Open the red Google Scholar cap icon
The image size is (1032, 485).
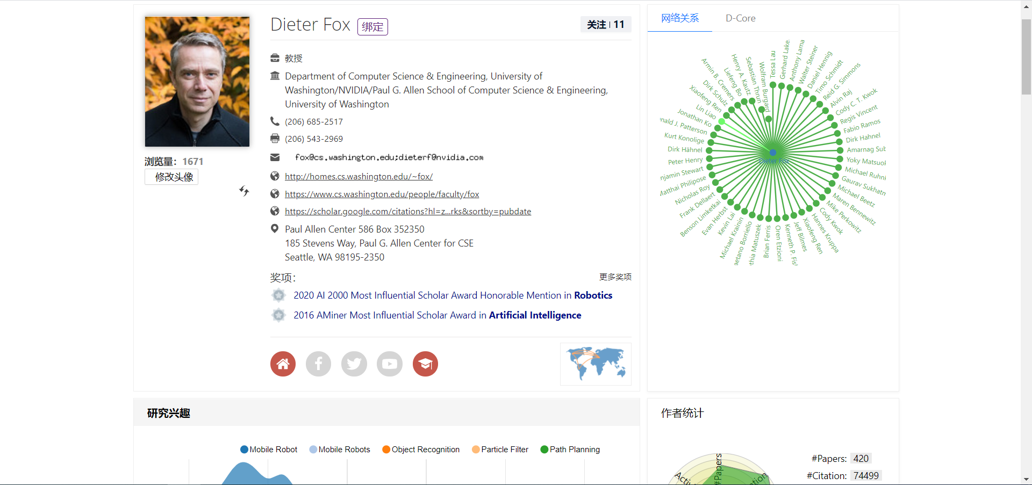(x=425, y=364)
